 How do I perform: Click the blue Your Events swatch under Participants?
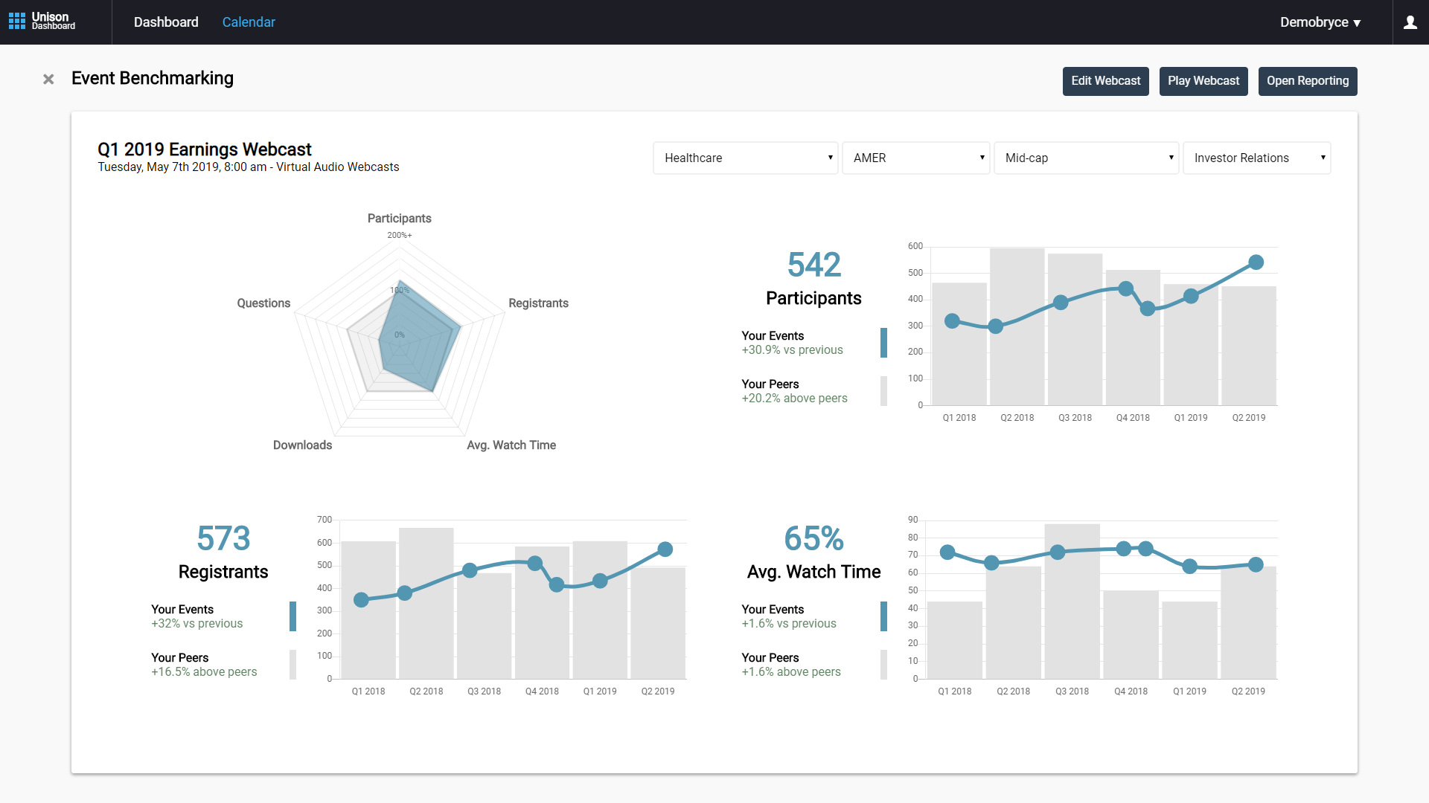(883, 343)
